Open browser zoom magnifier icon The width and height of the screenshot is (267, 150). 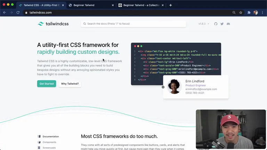pos(234,12)
